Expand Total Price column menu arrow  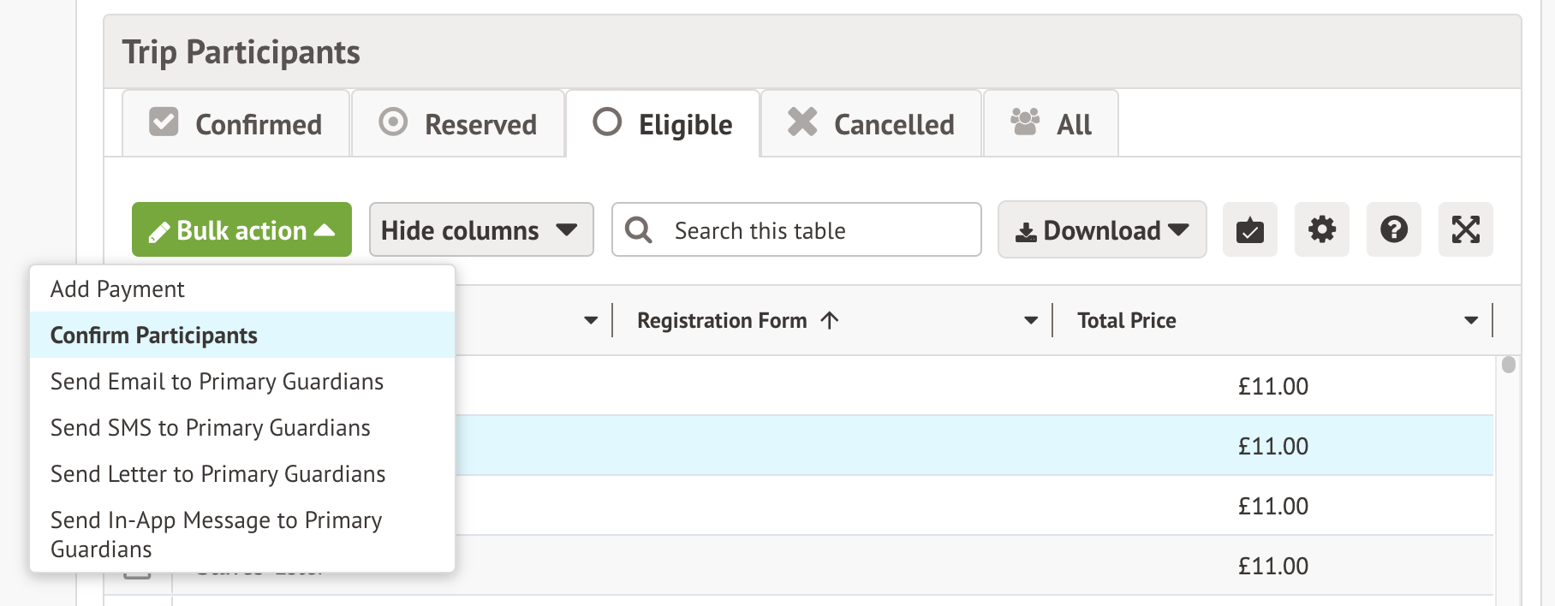1471,321
